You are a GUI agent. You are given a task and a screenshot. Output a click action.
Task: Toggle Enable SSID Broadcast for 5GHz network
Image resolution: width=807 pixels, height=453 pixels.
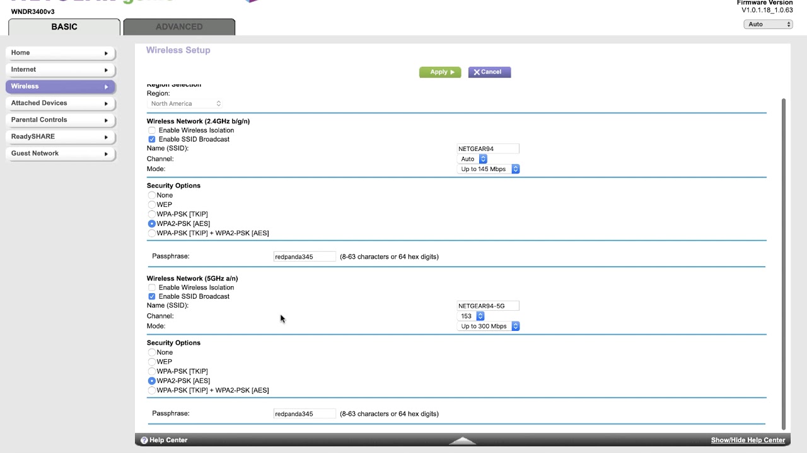152,296
